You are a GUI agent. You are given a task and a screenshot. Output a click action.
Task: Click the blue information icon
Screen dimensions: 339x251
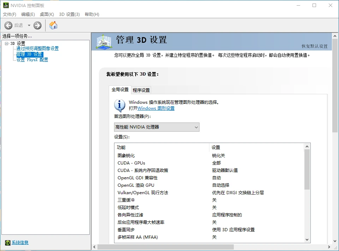click(x=120, y=105)
